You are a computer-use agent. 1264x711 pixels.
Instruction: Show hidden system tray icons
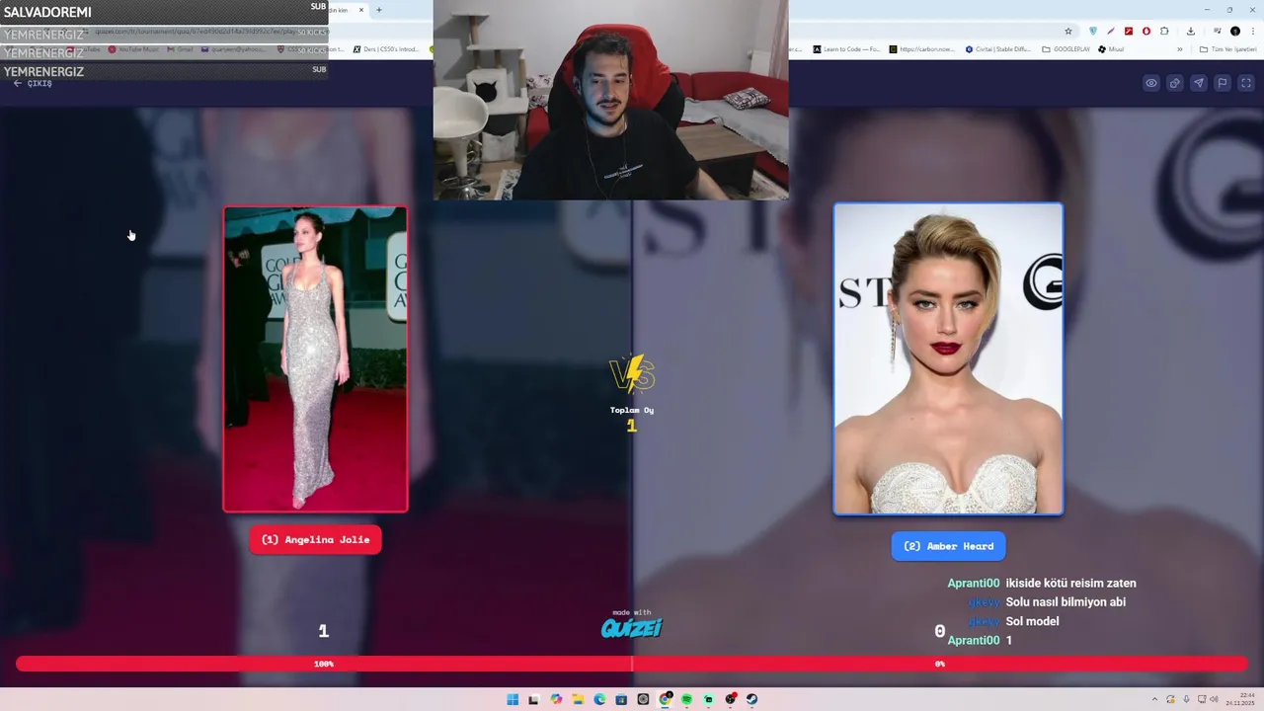(1155, 699)
